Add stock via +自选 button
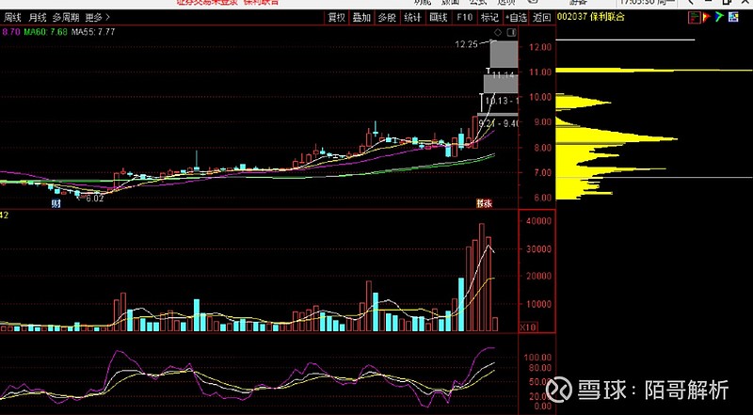This screenshot has width=753, height=415. (x=516, y=17)
